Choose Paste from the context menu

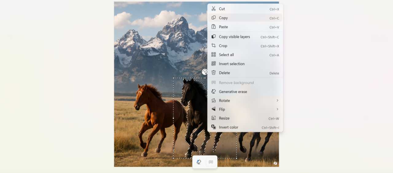(x=245, y=27)
